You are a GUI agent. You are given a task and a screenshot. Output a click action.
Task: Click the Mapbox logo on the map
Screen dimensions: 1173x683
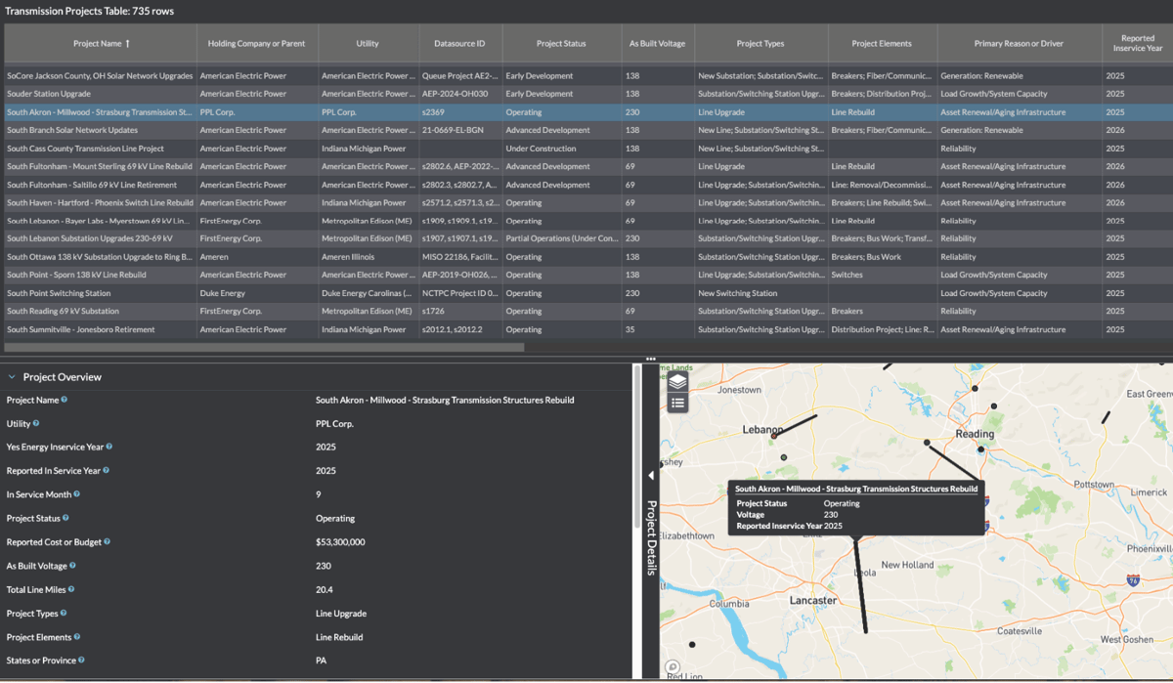672,668
